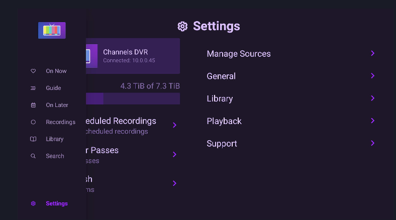This screenshot has width=396, height=220.
Task: Click the calendar icon beside On Later
Action: tap(33, 105)
